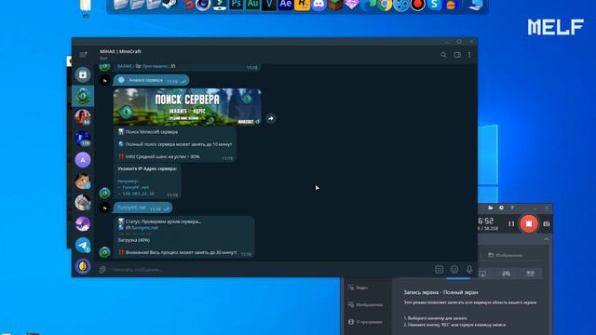
Task: Pause the Bandicam recording
Action: pyautogui.click(x=511, y=224)
